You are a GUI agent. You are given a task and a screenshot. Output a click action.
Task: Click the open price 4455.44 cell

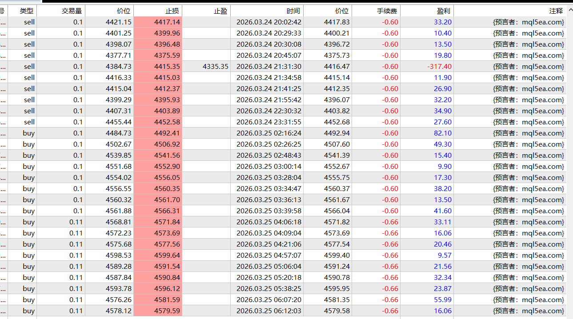(x=118, y=122)
